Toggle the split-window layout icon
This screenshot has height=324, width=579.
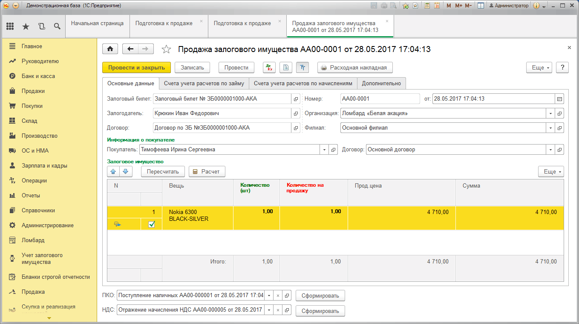point(481,6)
